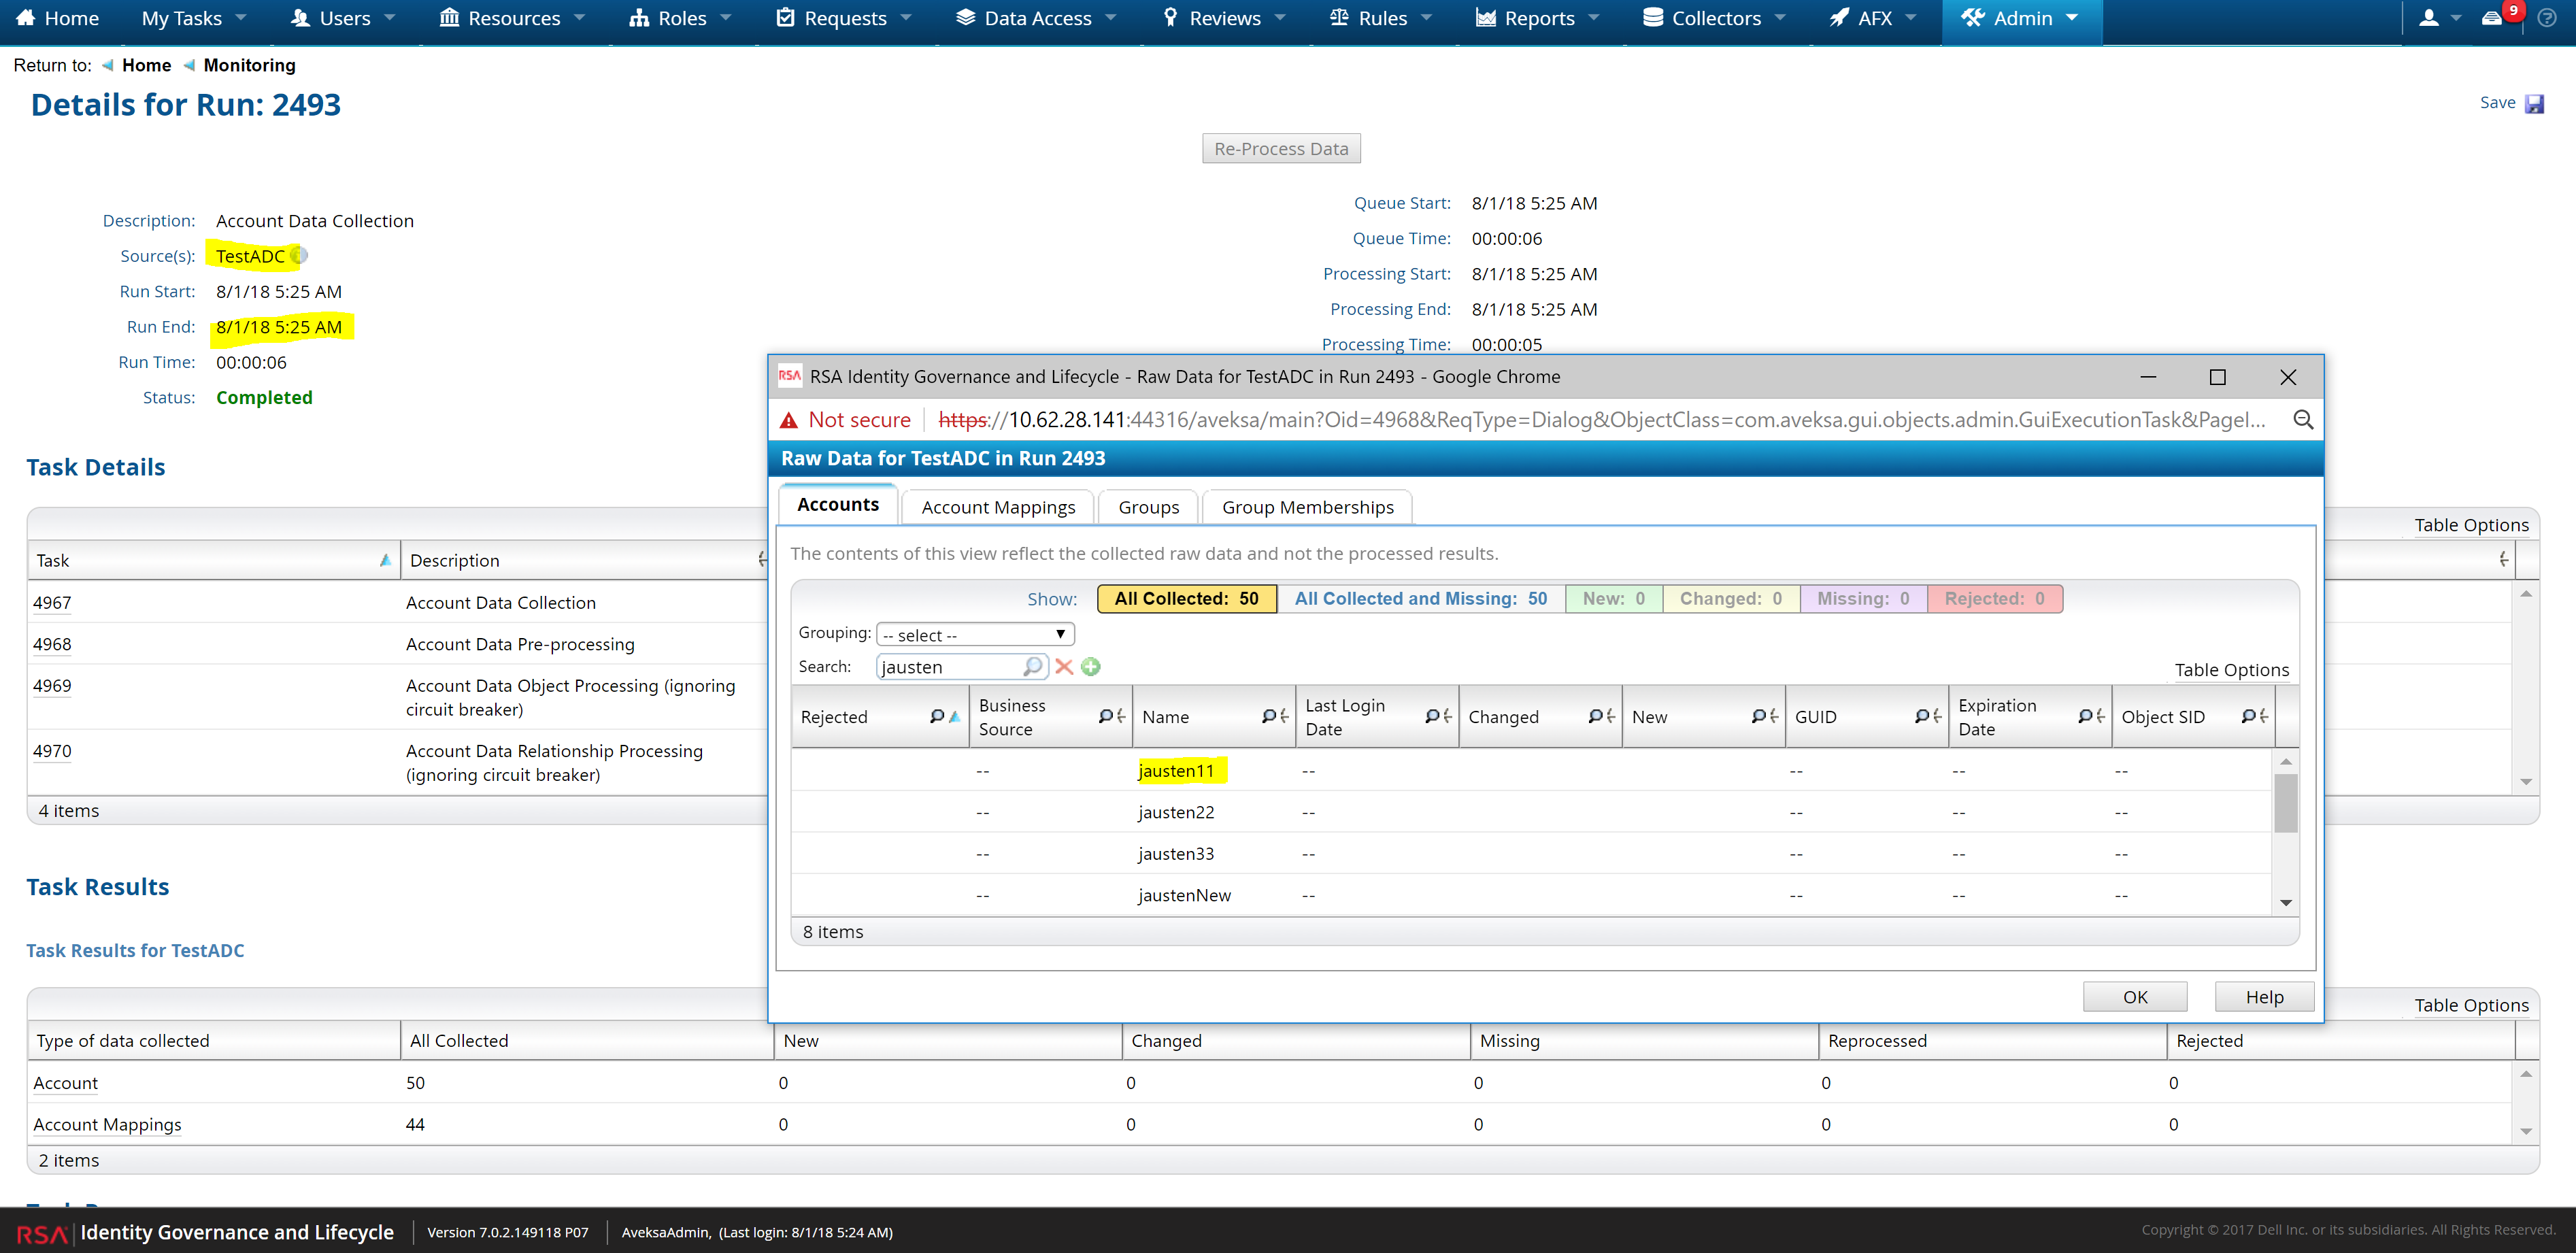
Task: Clear search with the red X icon
Action: click(1064, 667)
